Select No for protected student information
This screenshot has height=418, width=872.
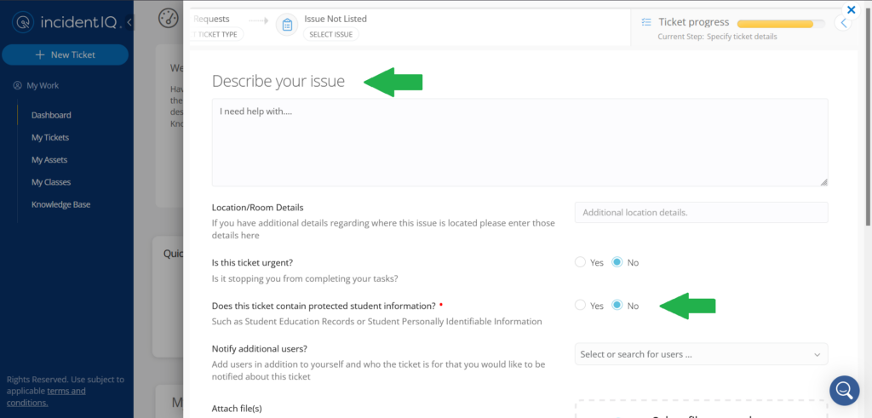click(x=617, y=305)
